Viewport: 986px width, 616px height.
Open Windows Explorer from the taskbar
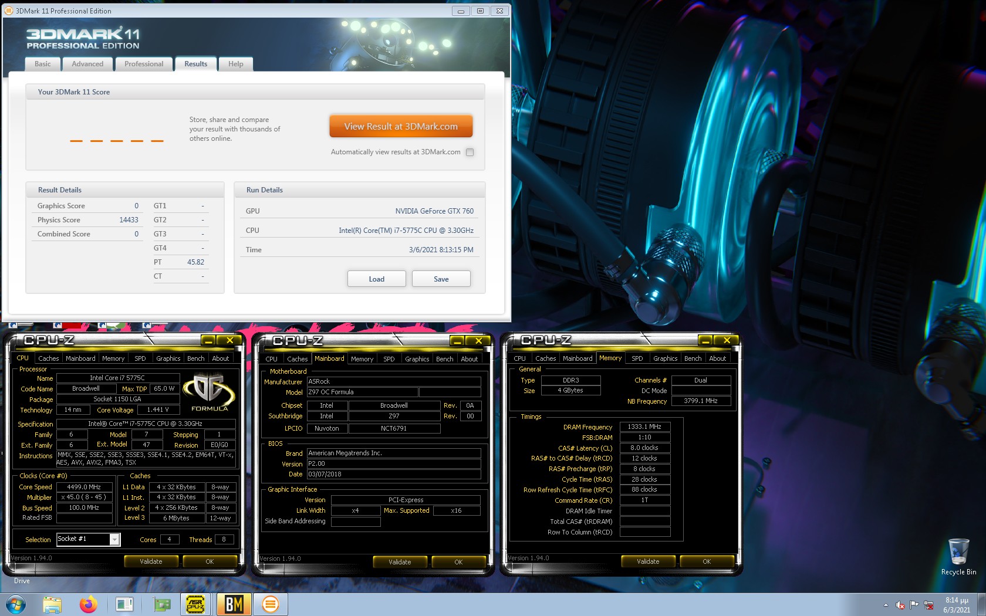pyautogui.click(x=52, y=604)
